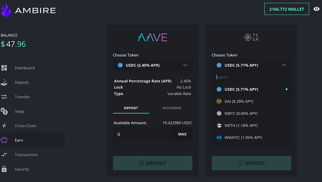Open the Cross-Chain page
Image resolution: width=322 pixels, height=182 pixels.
point(25,126)
